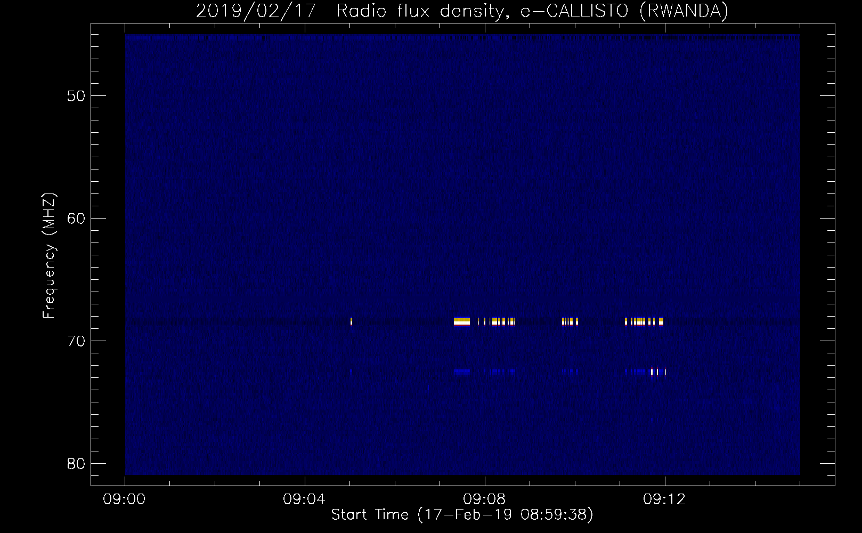Click the '09:12' time tick label

pyautogui.click(x=664, y=499)
